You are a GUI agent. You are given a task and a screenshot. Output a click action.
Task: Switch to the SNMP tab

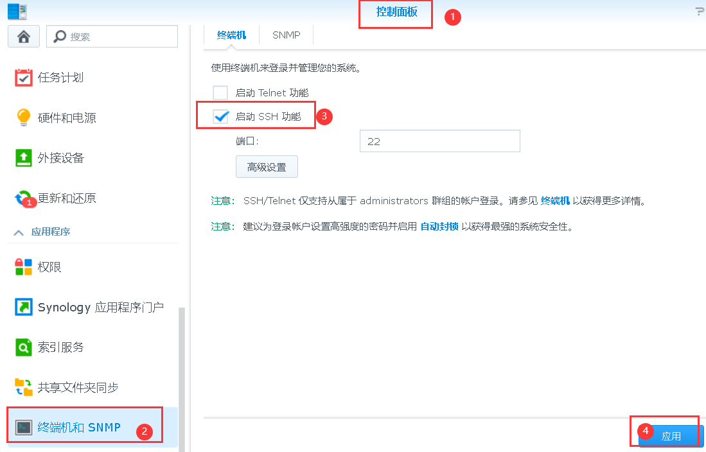point(286,35)
